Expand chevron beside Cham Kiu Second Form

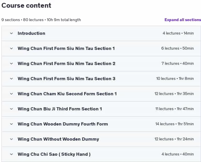(11, 94)
